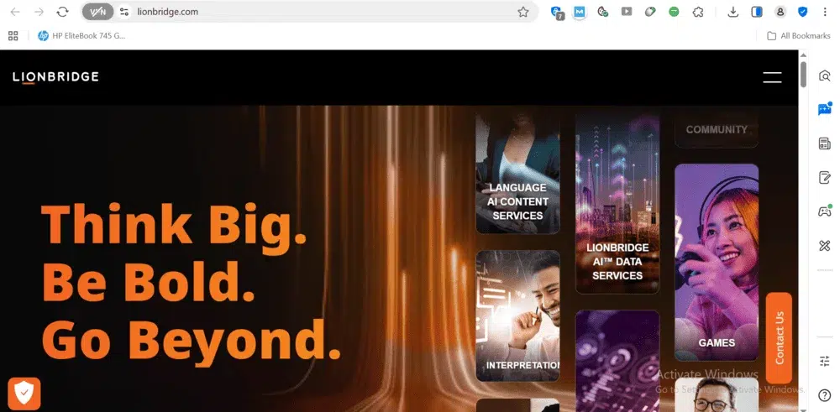
Task: Open Lionbridge AI Data Services card
Action: pyautogui.click(x=617, y=204)
